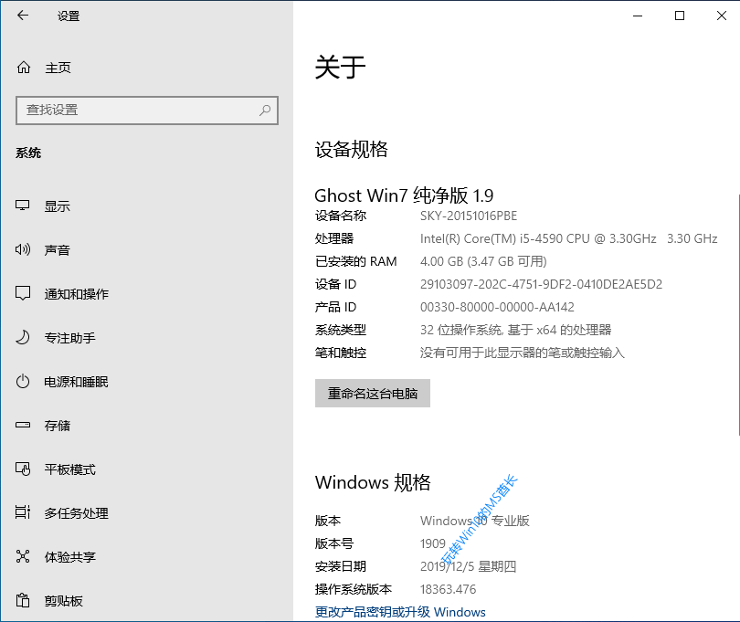Click the 已安装的 RAM label

tap(356, 261)
